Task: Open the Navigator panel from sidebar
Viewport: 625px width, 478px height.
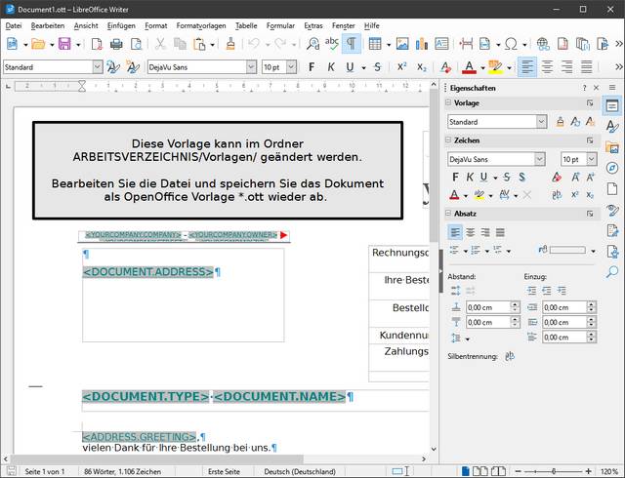Action: coord(612,169)
